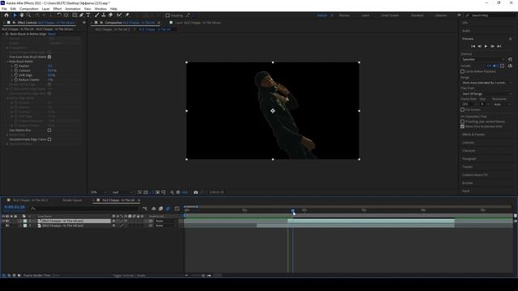This screenshot has width=518, height=291.
Task: Toggle Cache Before Playback checkbox
Action: click(462, 71)
